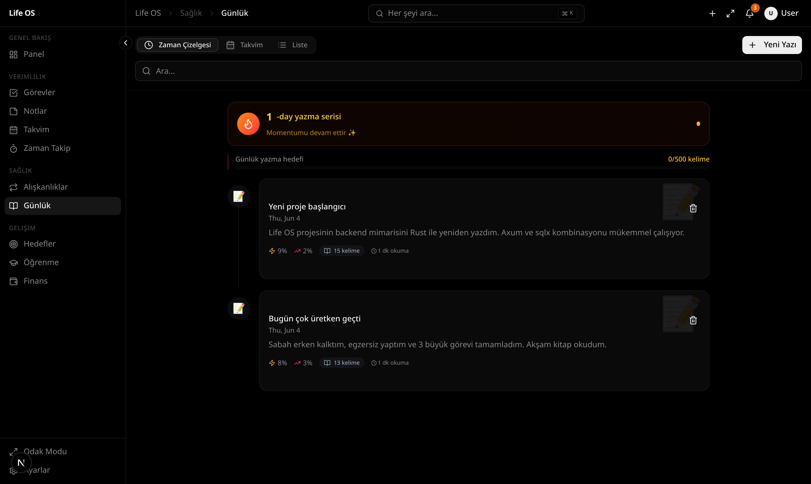Image resolution: width=811 pixels, height=484 pixels.
Task: Toggle fullscreen with expand arrows icon
Action: point(730,14)
